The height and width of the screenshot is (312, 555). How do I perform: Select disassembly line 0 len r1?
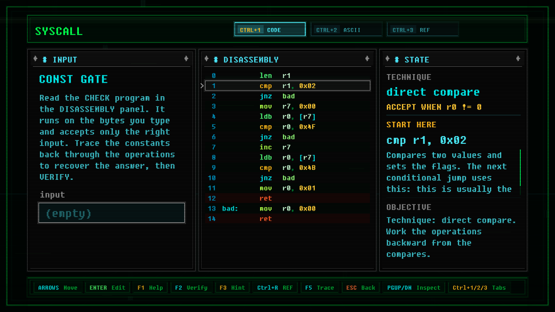click(x=287, y=75)
